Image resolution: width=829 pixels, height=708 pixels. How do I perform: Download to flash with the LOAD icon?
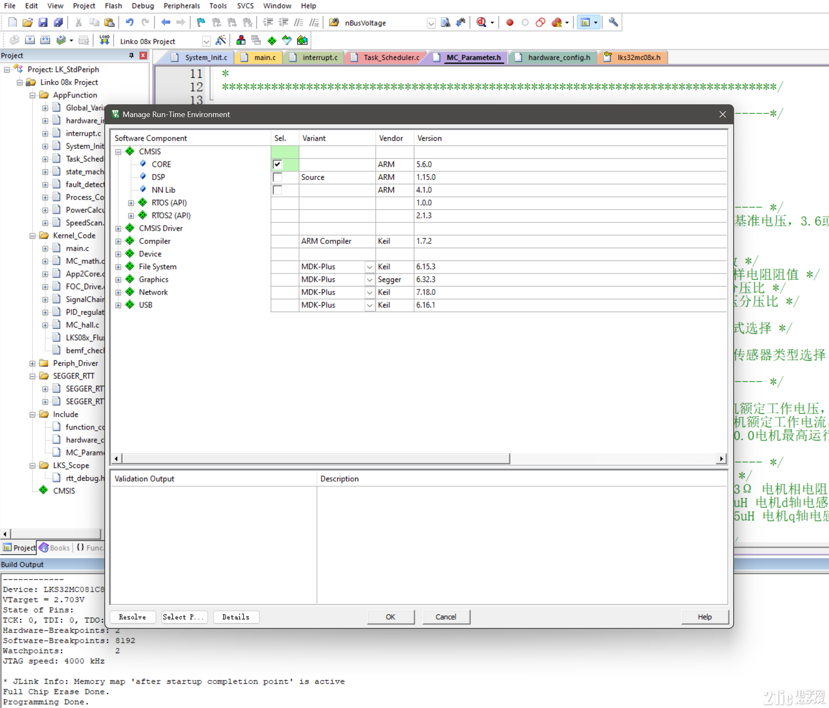point(104,40)
